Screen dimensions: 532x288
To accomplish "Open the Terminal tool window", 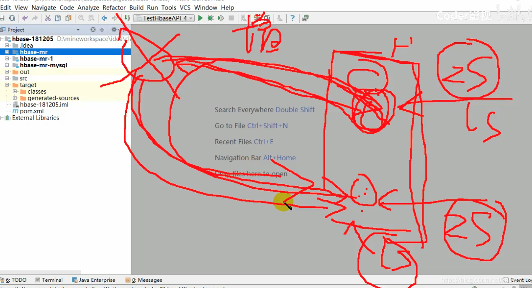I will 49,280.
